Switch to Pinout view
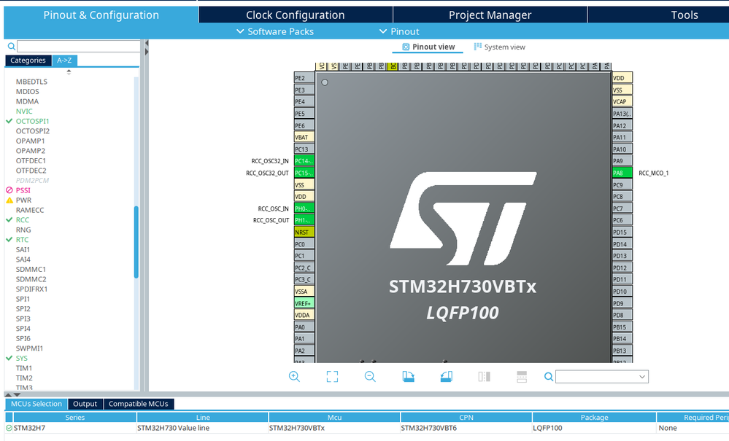 428,47
